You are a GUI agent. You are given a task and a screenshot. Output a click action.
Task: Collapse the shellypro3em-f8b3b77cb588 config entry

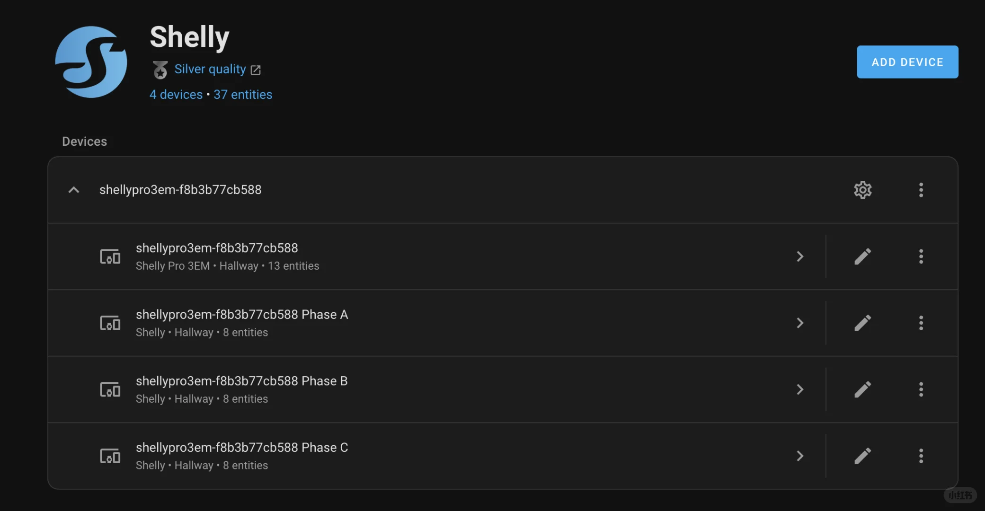point(74,190)
